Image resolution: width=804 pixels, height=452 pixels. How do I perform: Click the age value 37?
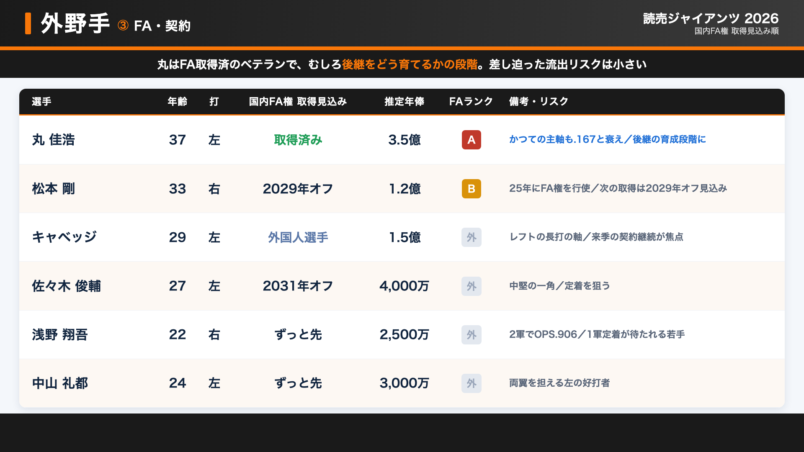(177, 140)
